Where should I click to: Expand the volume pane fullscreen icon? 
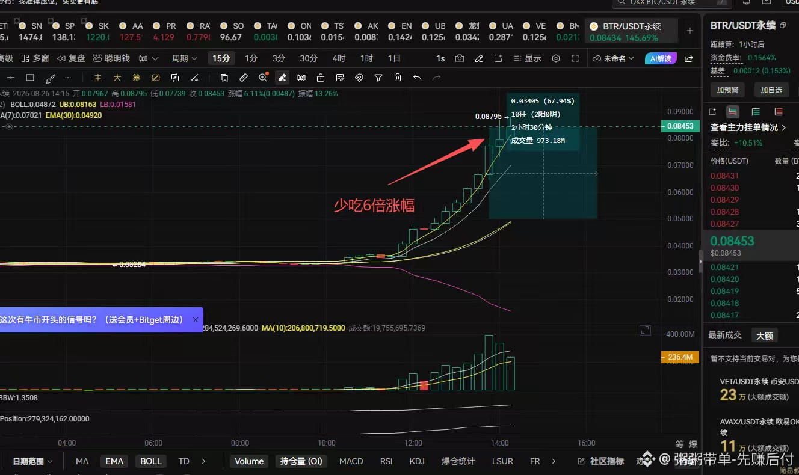[645, 330]
